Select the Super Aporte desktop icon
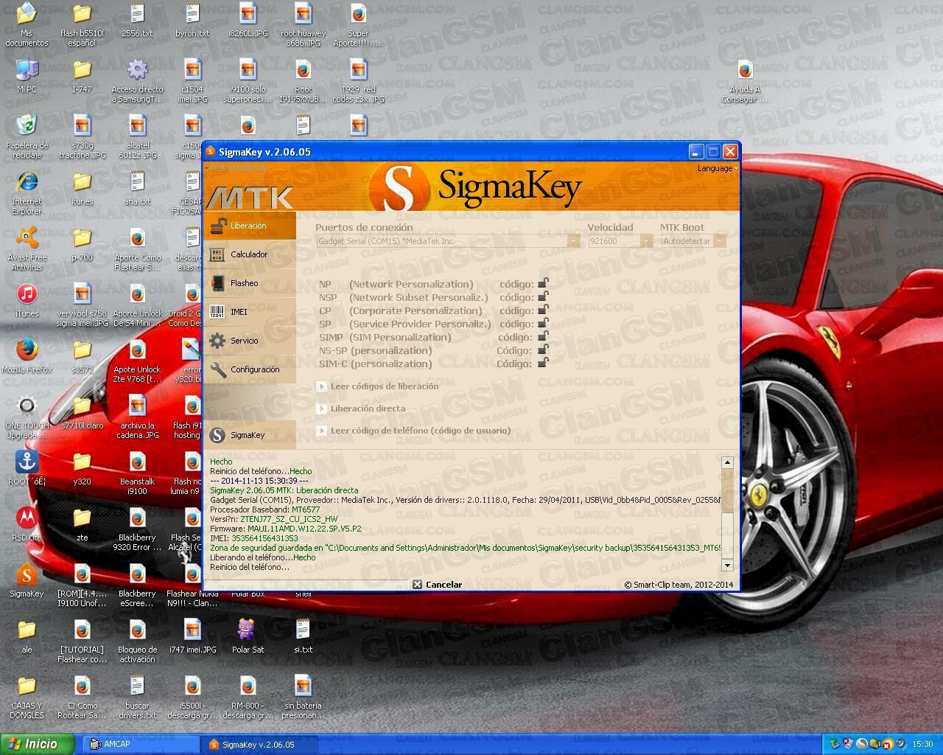 [358, 24]
